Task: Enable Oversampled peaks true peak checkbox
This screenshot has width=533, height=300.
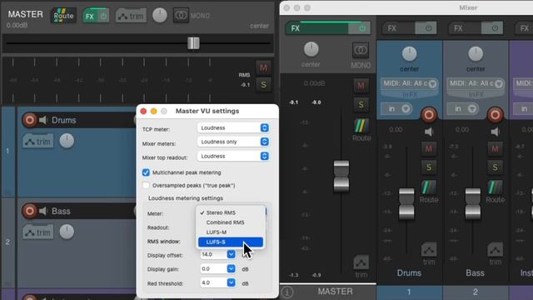Action: pos(146,185)
